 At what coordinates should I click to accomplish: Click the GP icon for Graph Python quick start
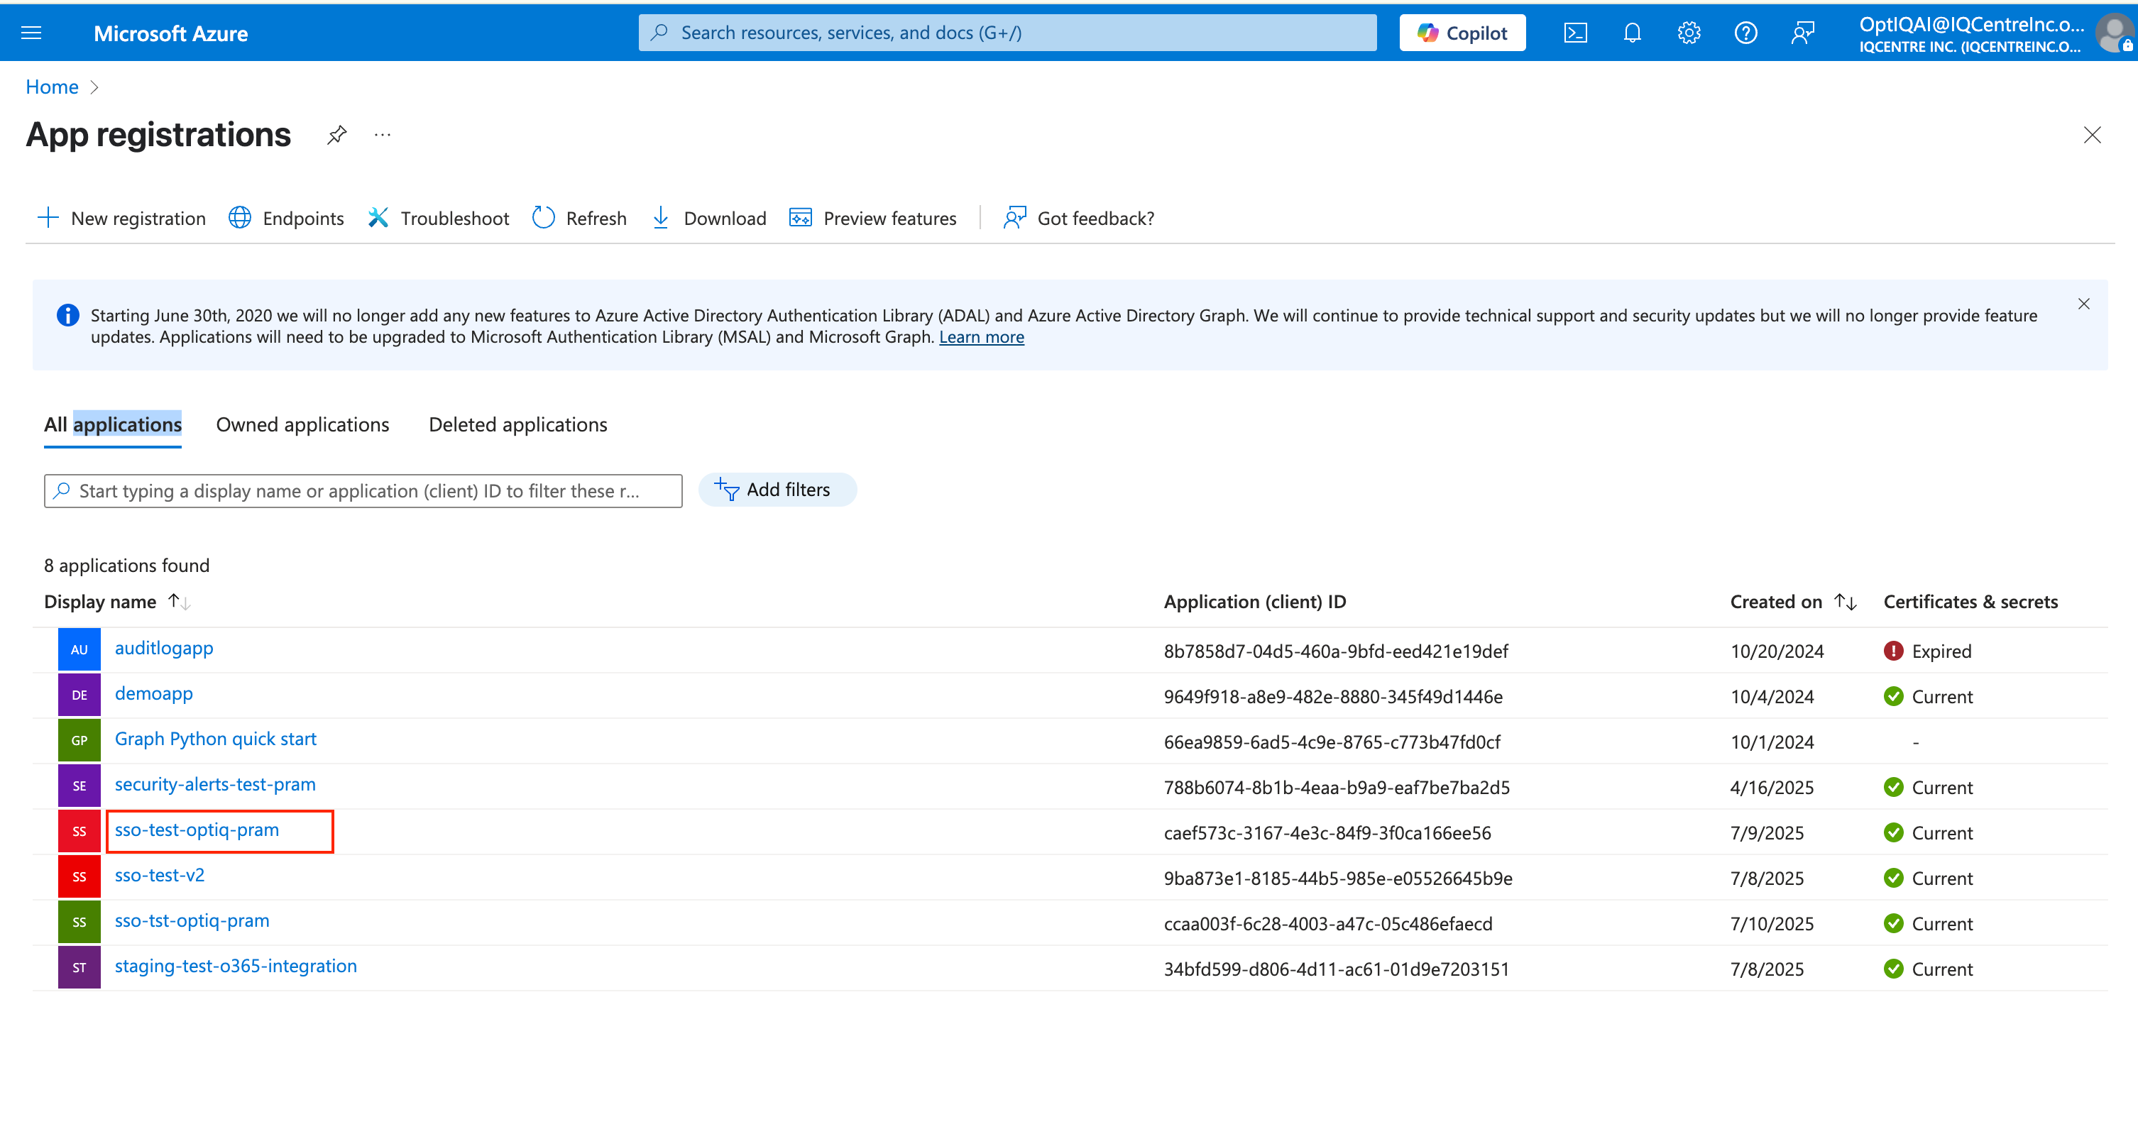[79, 741]
